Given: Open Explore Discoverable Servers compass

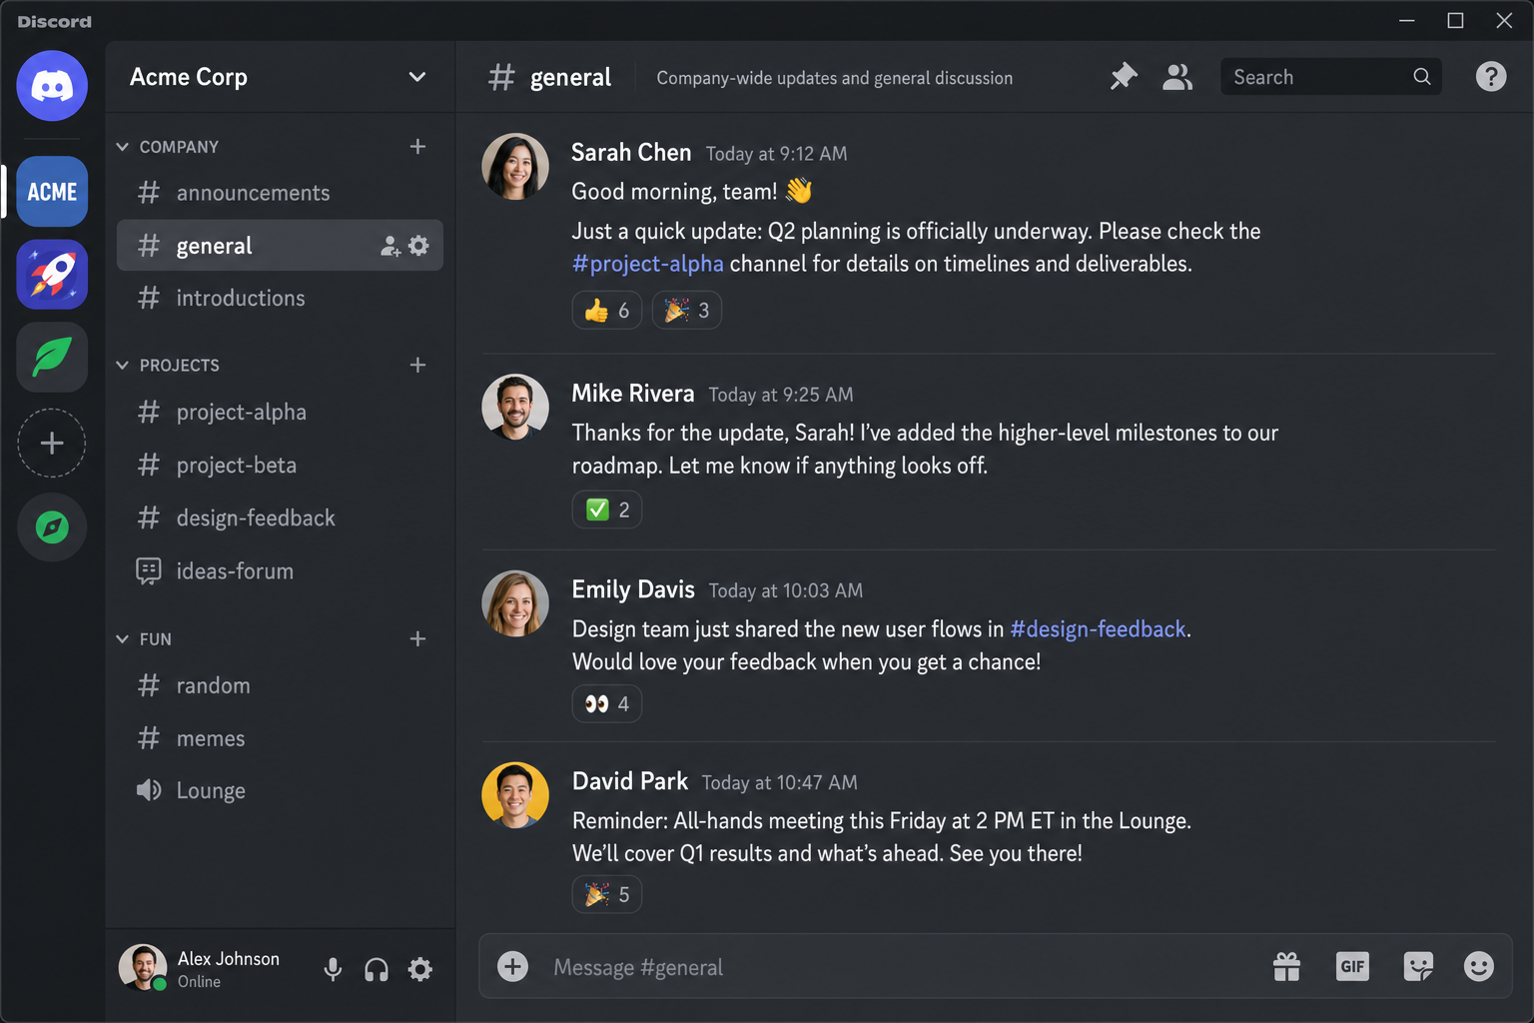Looking at the screenshot, I should (x=52, y=526).
